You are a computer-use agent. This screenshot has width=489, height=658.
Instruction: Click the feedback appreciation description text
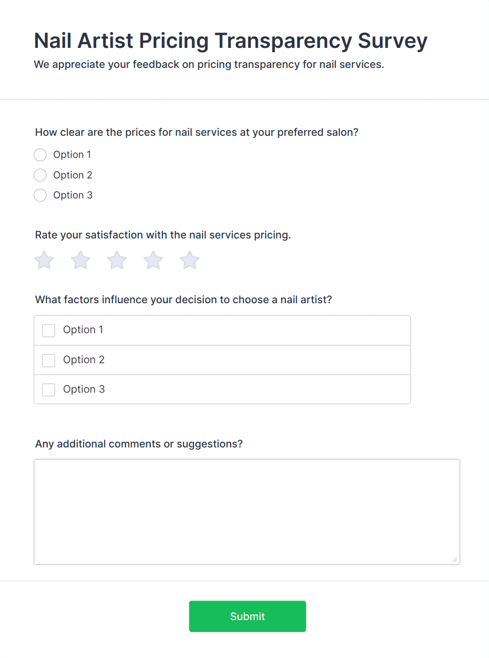coord(210,64)
